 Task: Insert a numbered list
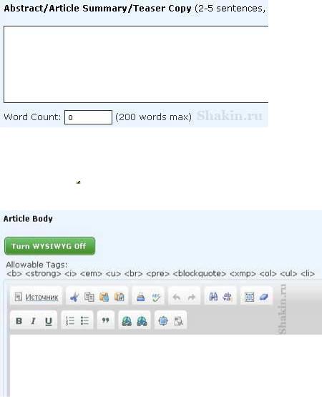(x=70, y=320)
